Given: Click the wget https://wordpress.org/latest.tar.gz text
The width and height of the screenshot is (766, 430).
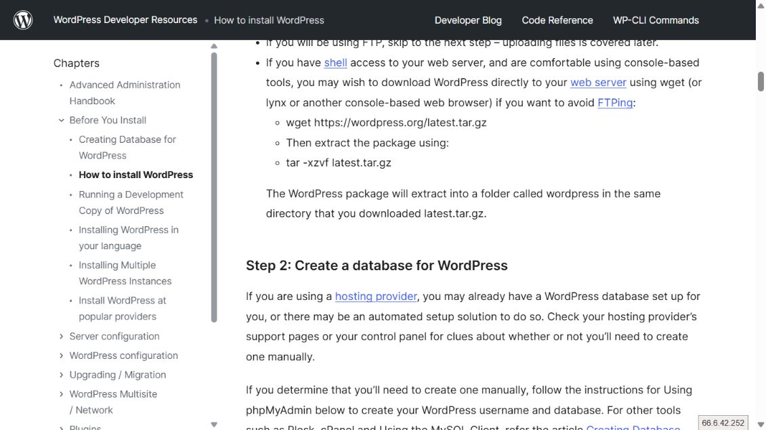Looking at the screenshot, I should (x=386, y=123).
